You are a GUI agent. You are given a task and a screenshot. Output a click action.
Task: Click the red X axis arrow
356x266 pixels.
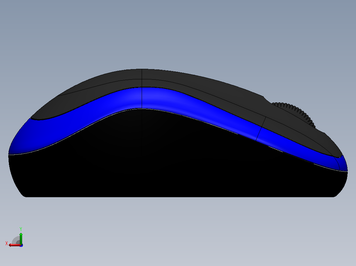click(x=14, y=245)
